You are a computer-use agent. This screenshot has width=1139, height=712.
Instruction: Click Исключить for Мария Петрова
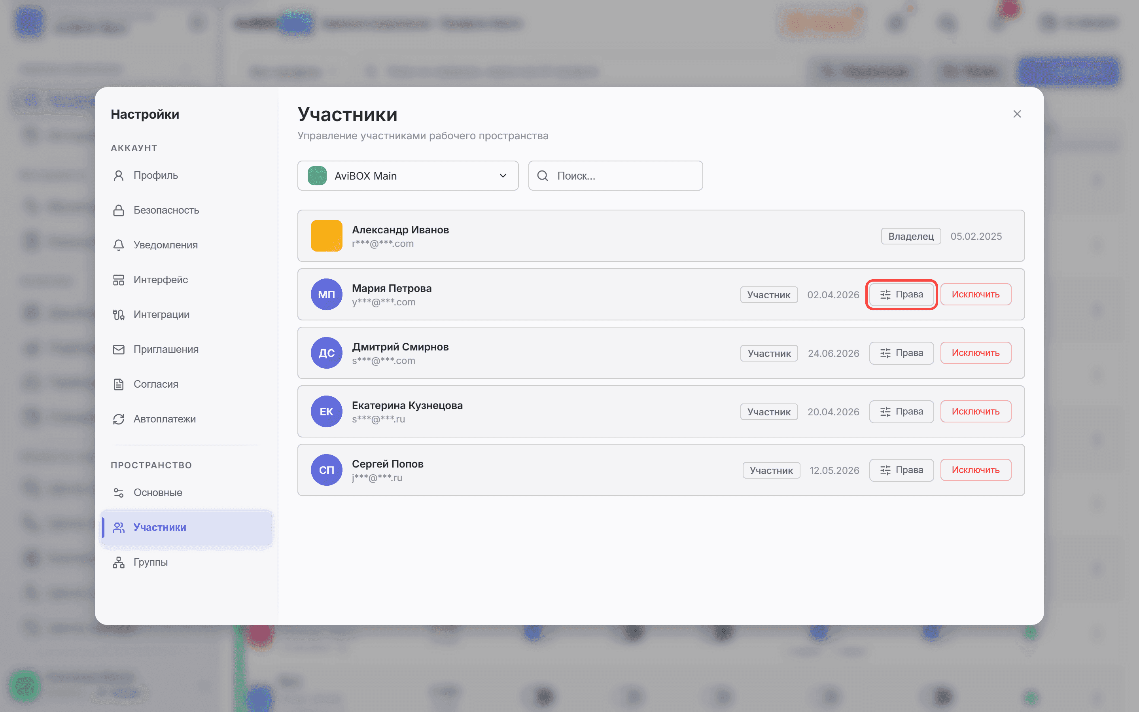tap(976, 294)
